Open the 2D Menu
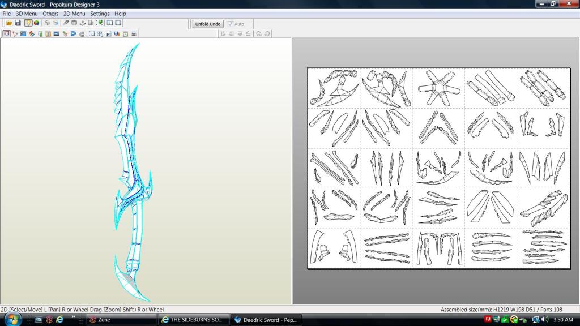Screen dimensions: 580x326 coord(74,14)
